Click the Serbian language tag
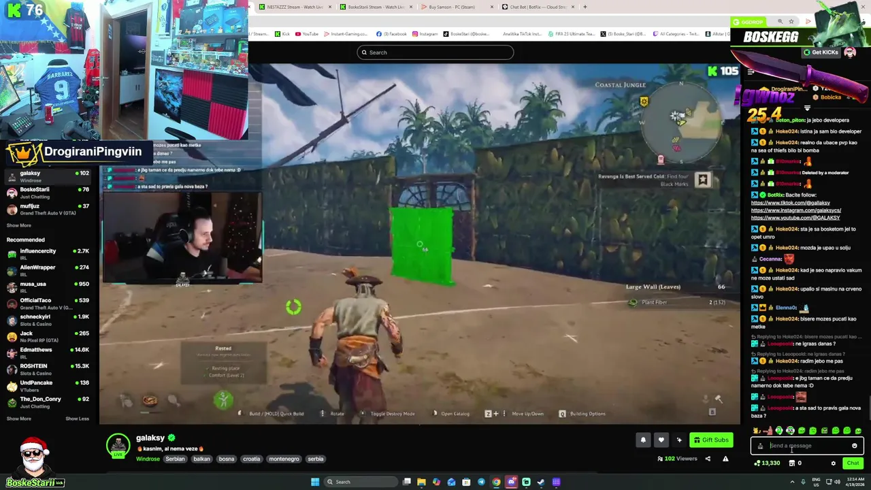Image resolution: width=871 pixels, height=490 pixels. (175, 459)
